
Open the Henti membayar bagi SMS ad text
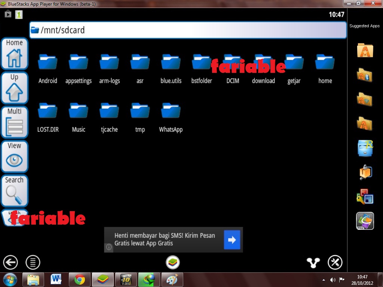pyautogui.click(x=165, y=239)
